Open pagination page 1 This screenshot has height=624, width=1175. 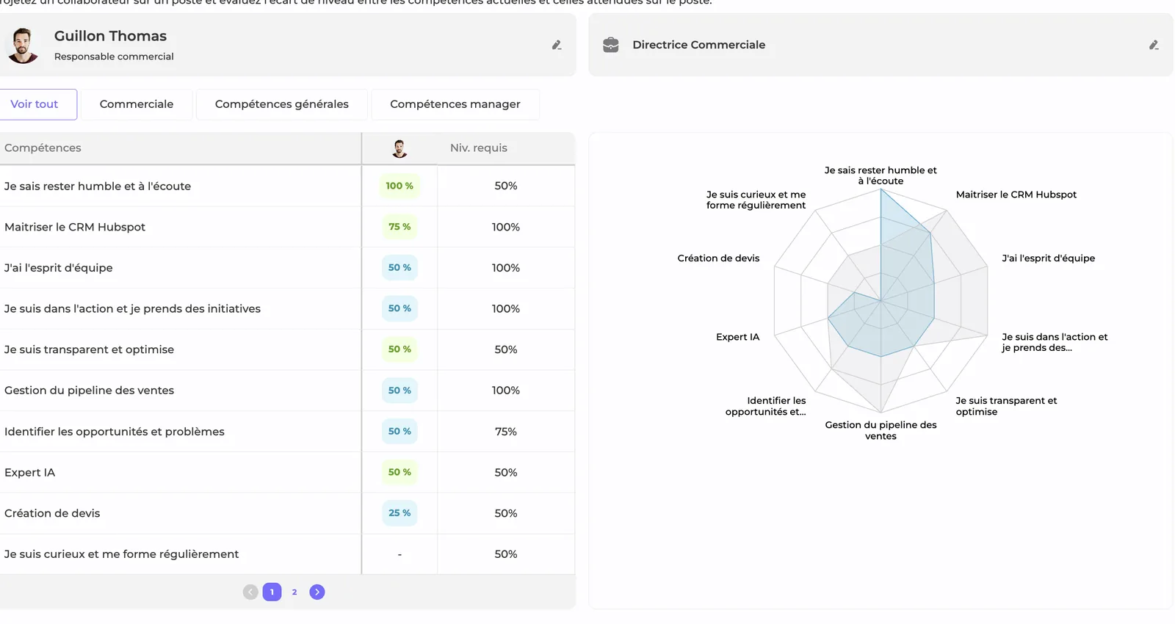click(x=272, y=592)
